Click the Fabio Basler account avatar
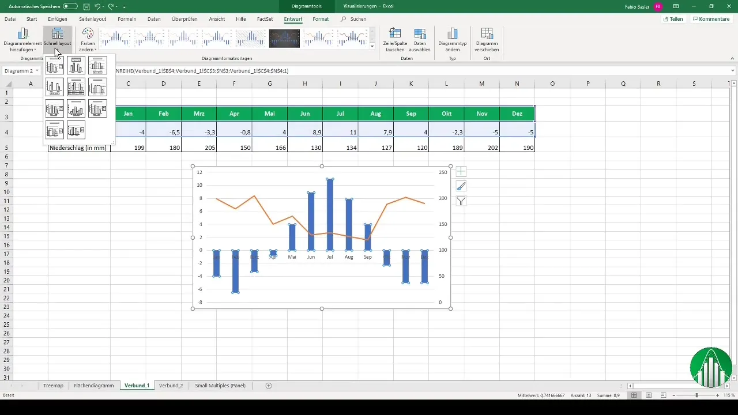 click(x=658, y=6)
